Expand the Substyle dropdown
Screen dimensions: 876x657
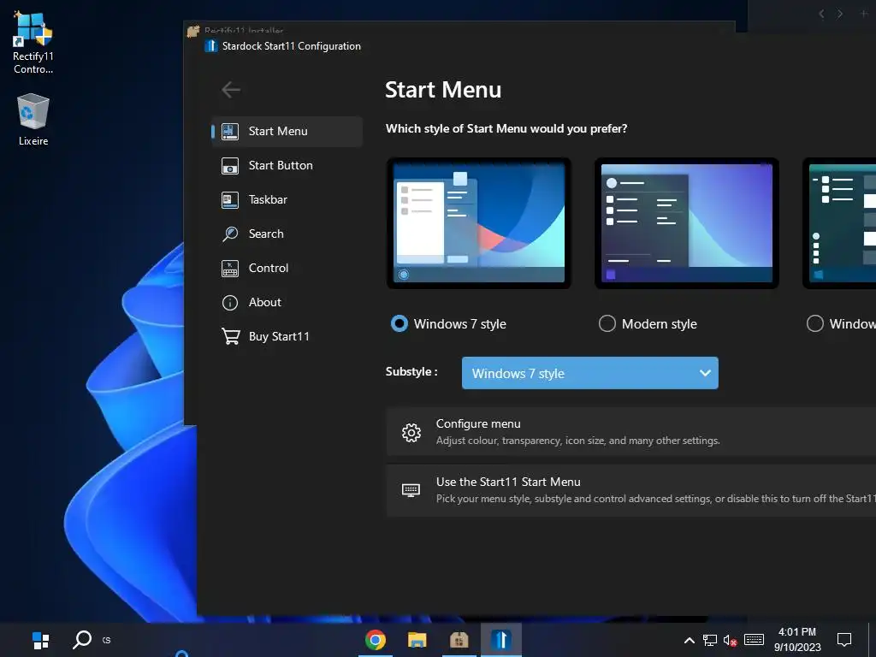click(590, 373)
